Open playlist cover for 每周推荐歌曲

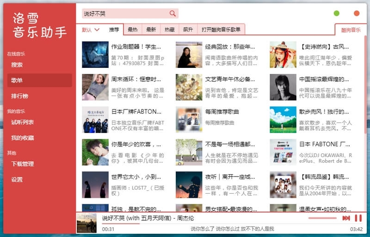coord(189,120)
